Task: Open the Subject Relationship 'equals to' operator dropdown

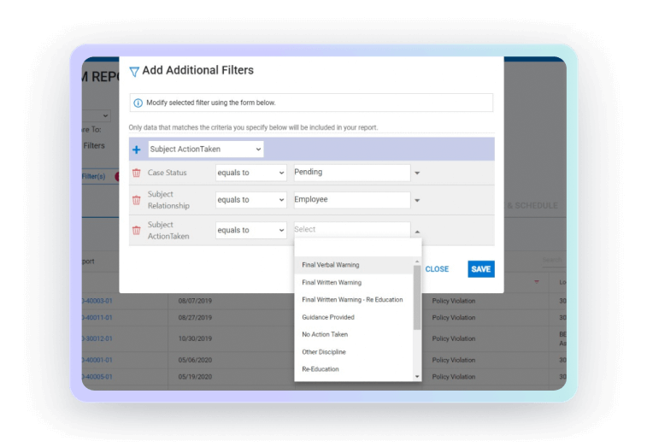Action: coord(250,200)
